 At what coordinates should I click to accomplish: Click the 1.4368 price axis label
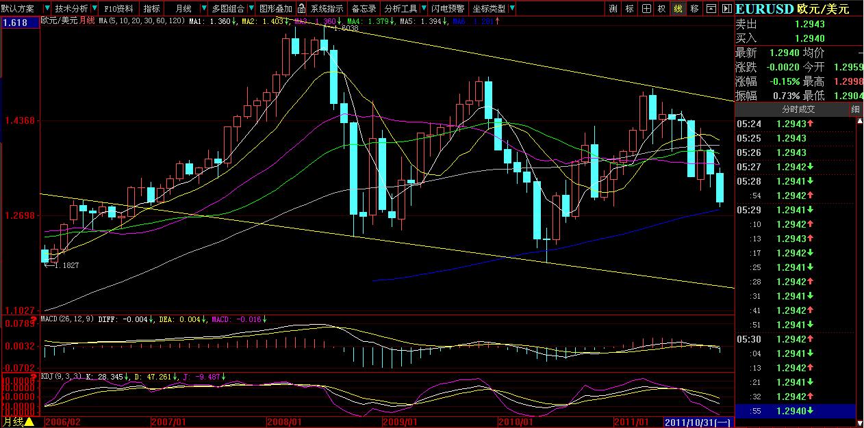tap(19, 120)
